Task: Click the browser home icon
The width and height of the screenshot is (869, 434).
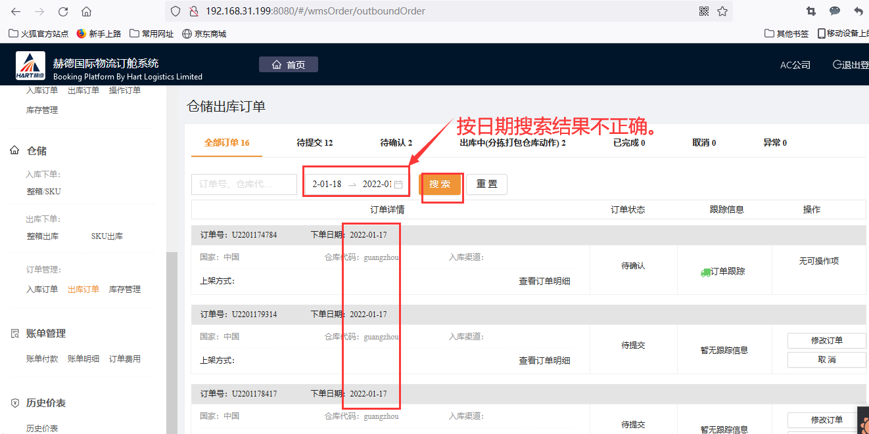Action: pos(86,11)
